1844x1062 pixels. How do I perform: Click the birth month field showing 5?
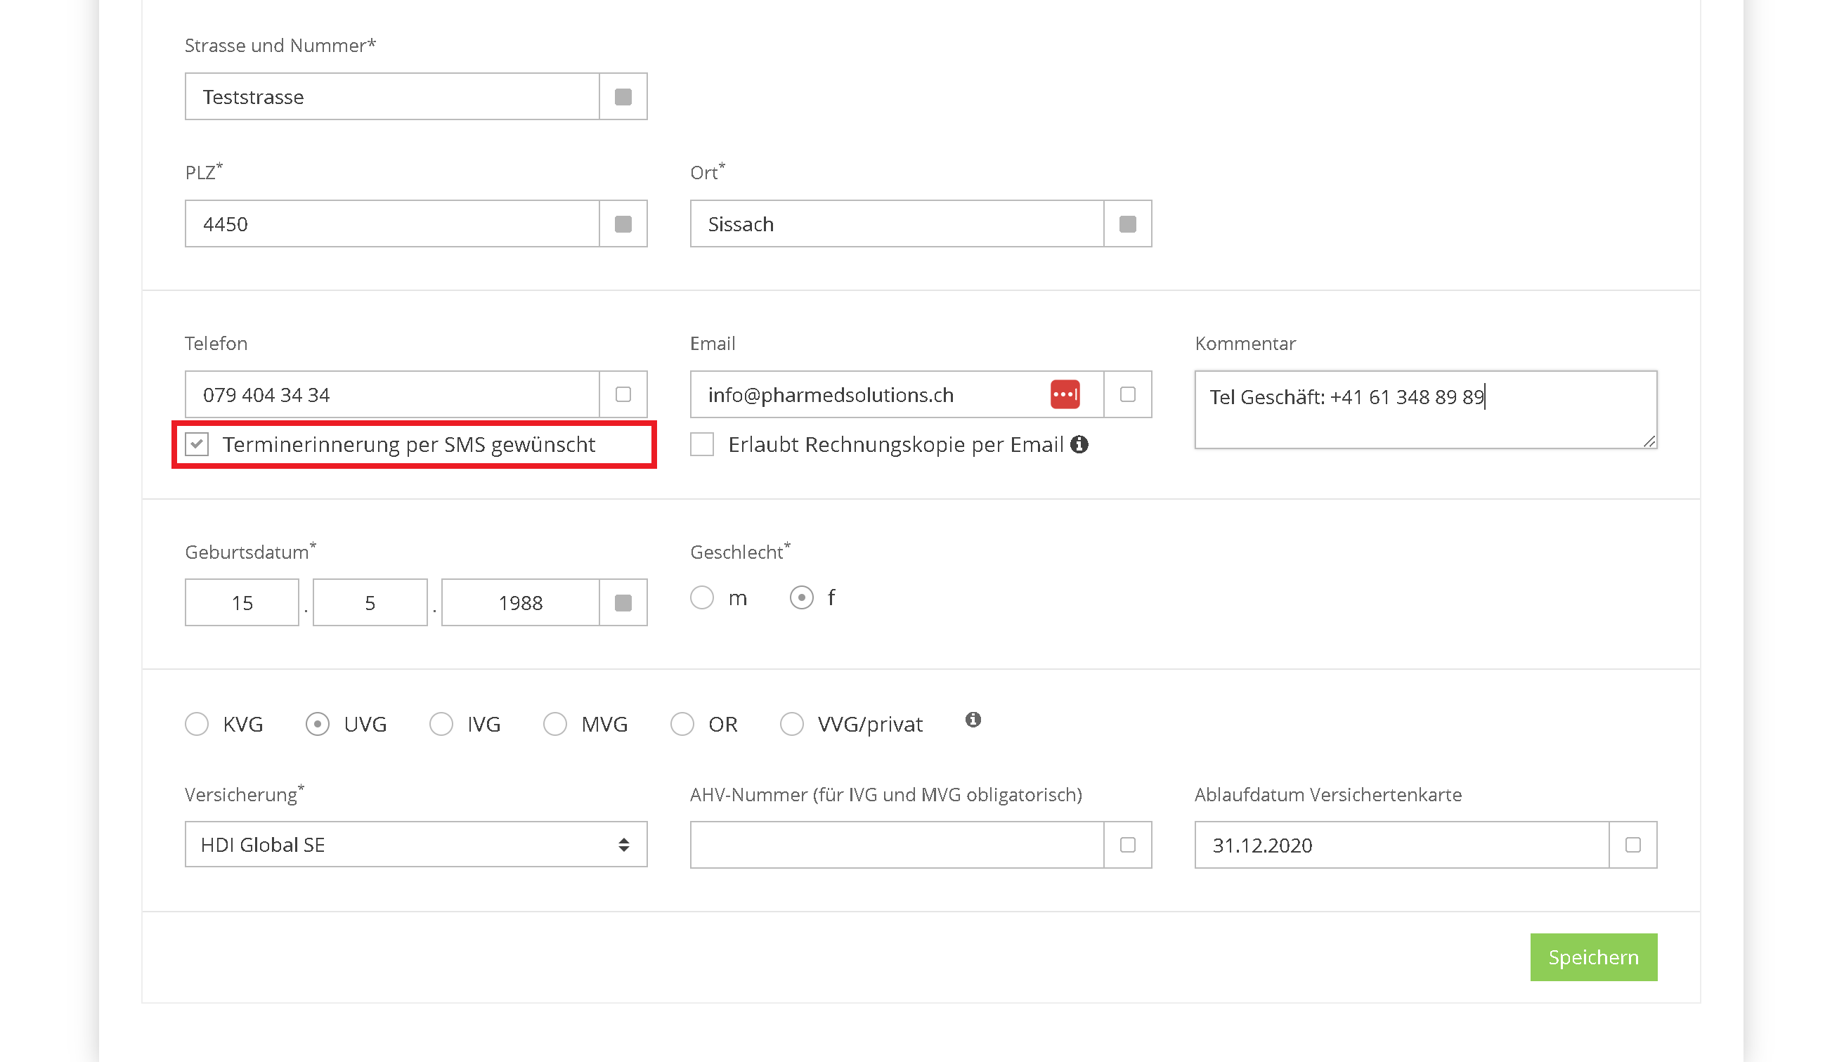click(x=370, y=602)
